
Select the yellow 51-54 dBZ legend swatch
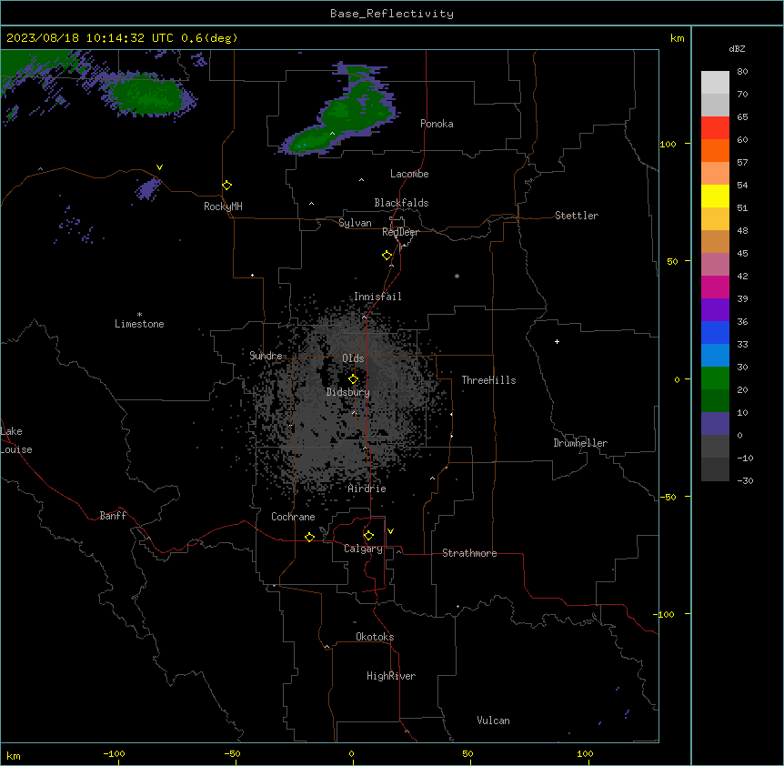[715, 196]
